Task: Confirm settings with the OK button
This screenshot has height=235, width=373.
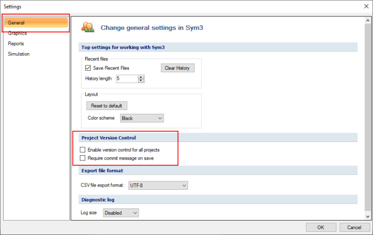Action: [x=321, y=228]
